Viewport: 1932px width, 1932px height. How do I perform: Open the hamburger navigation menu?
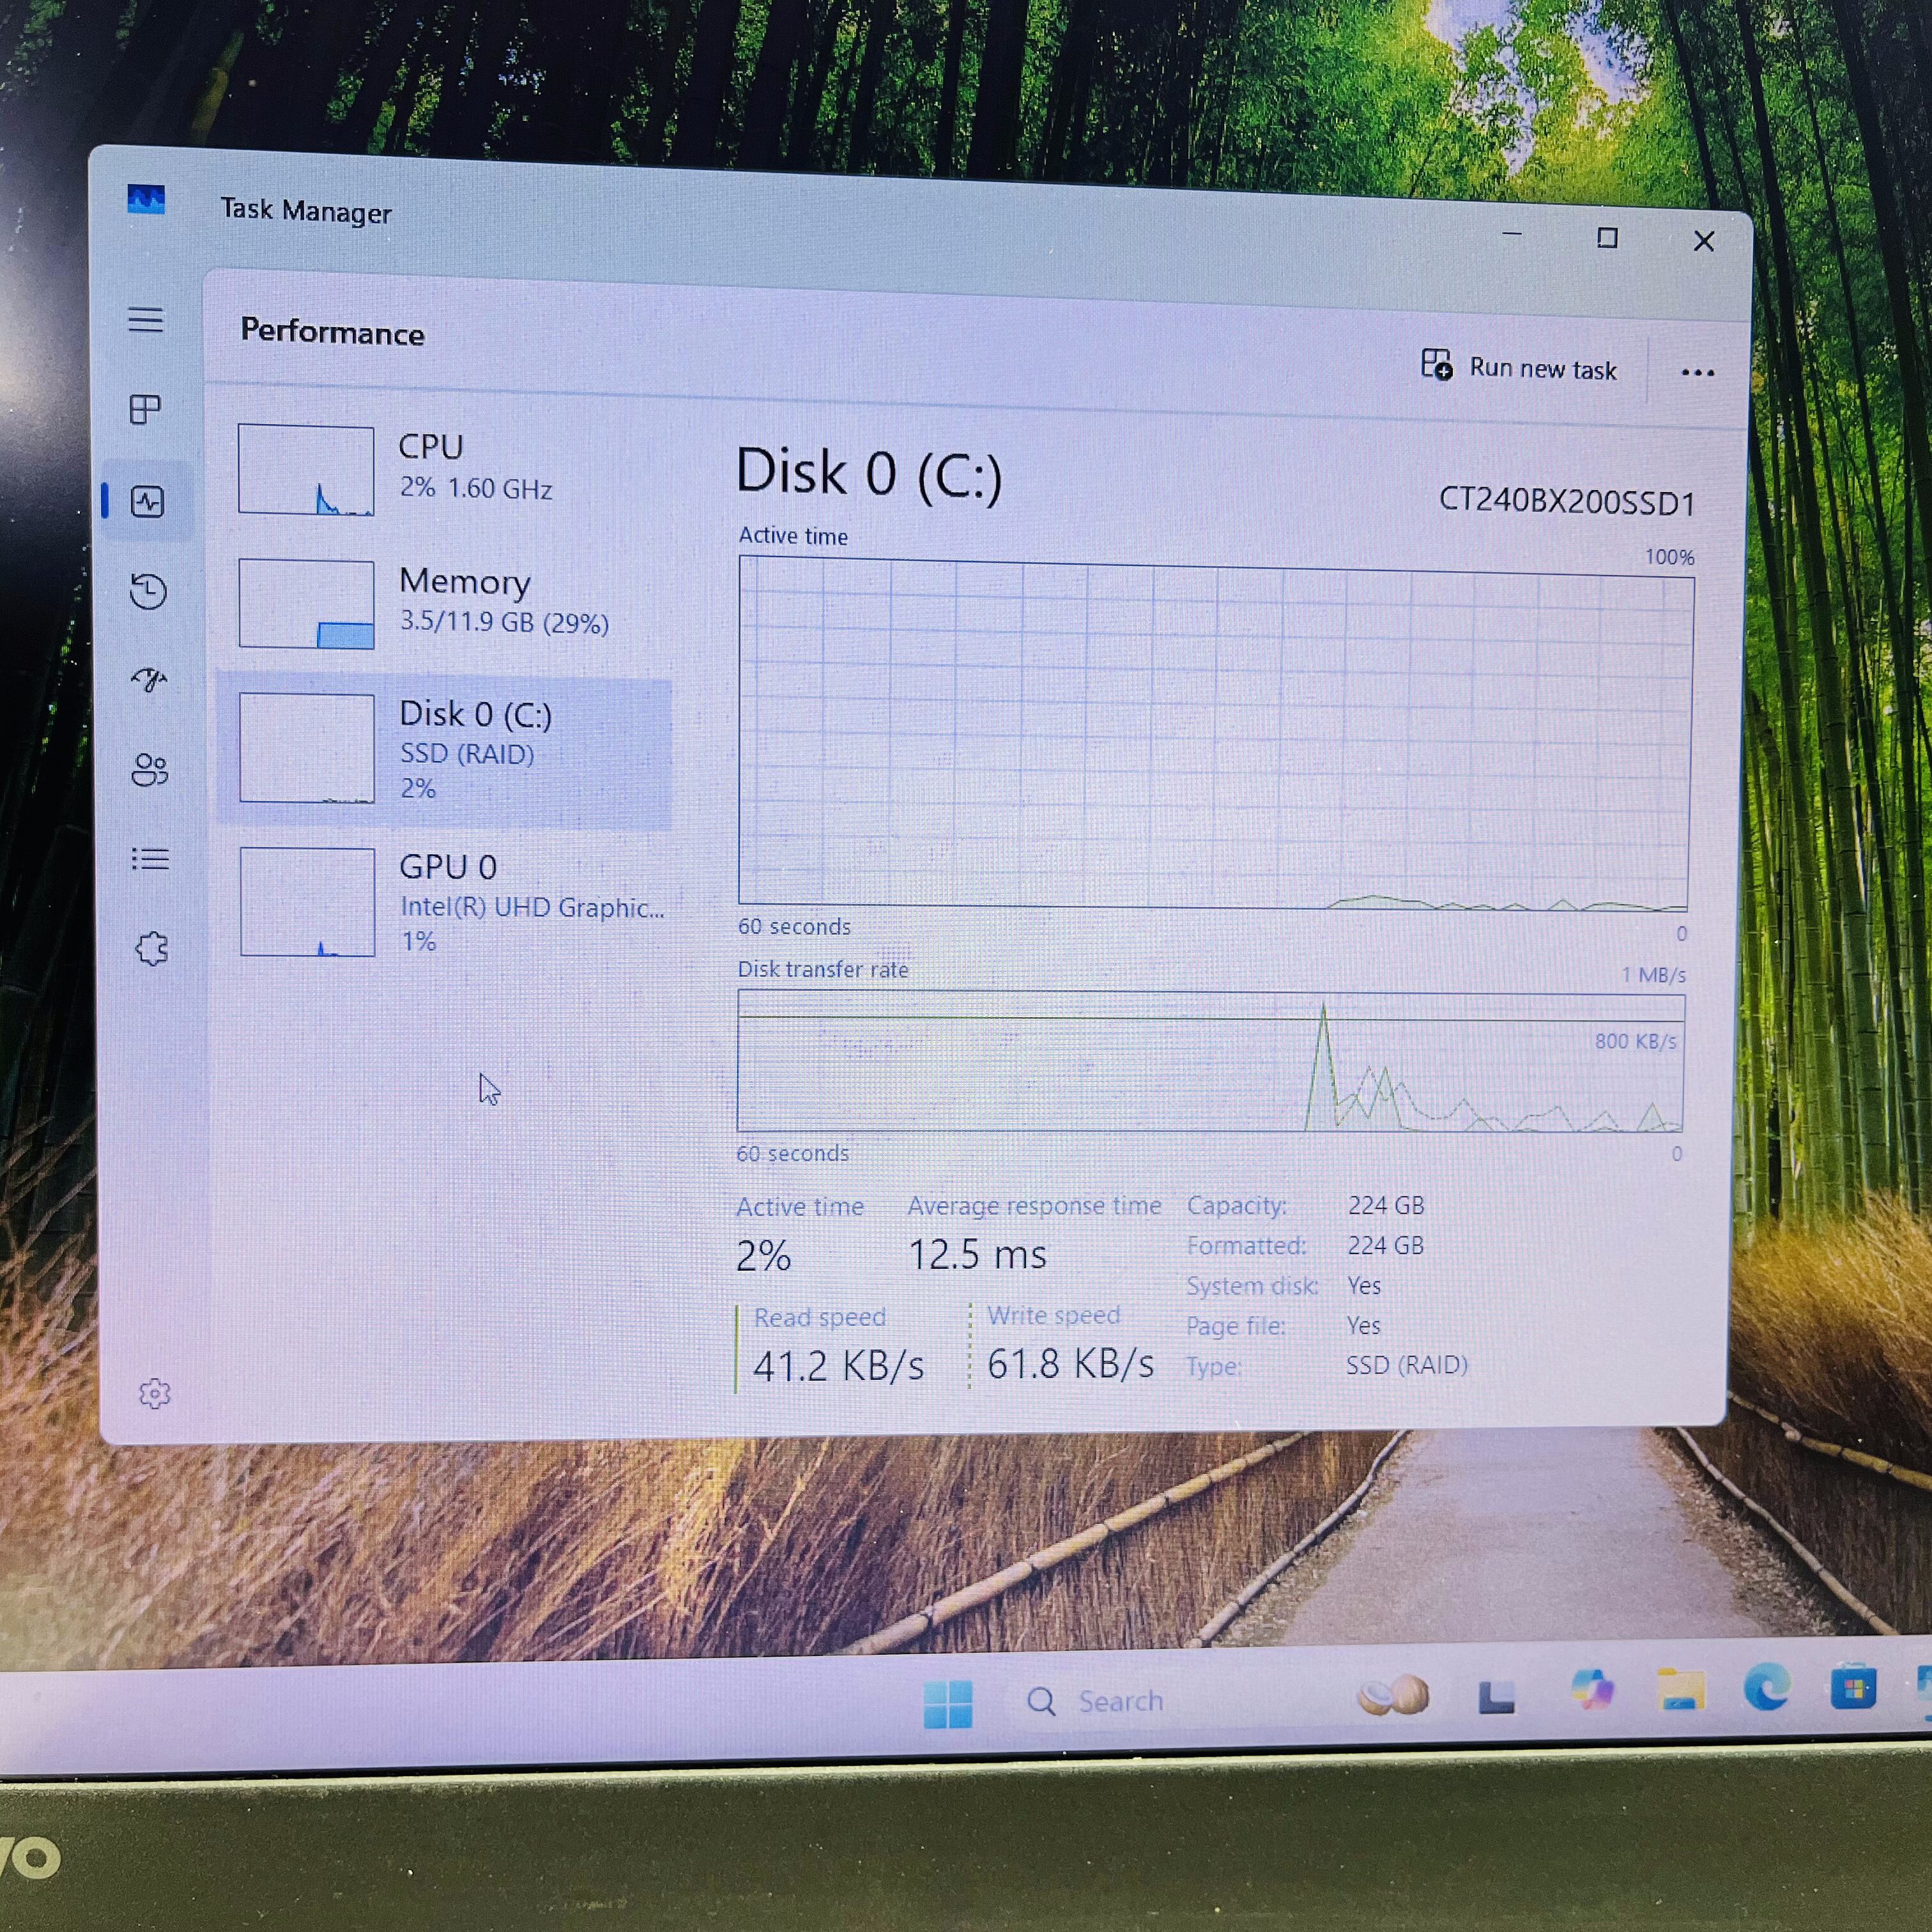point(146,320)
